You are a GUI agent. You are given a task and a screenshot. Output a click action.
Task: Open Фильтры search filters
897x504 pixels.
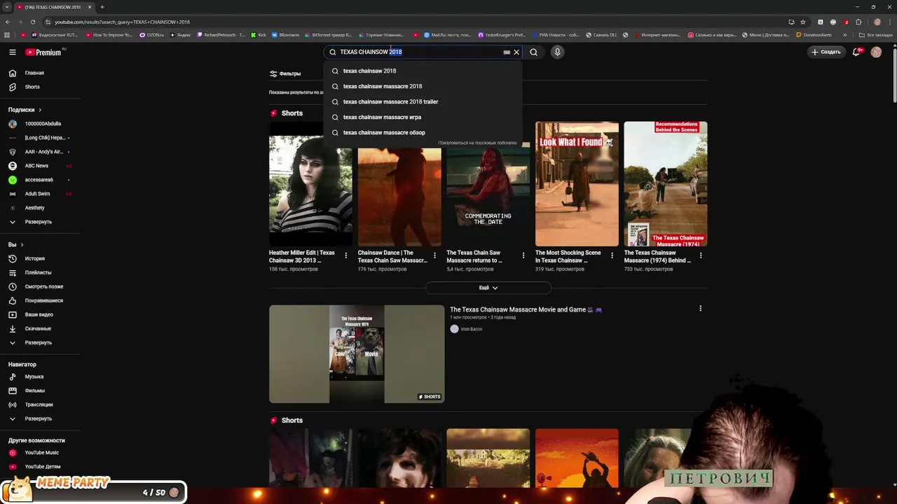(x=285, y=73)
